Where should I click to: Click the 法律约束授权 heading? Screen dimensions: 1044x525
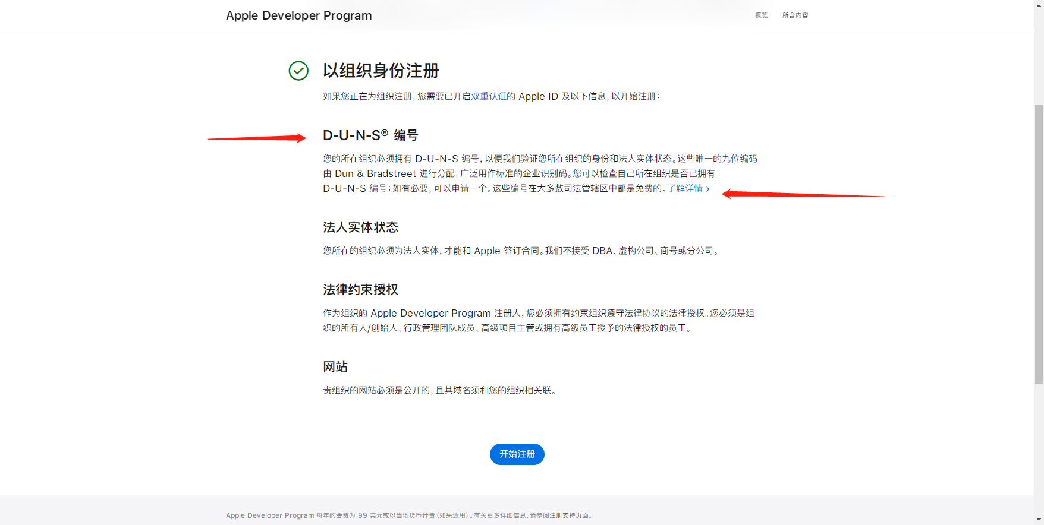pos(360,290)
